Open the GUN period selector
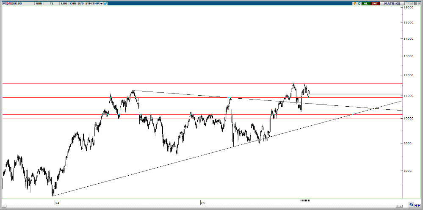 coord(39,3)
